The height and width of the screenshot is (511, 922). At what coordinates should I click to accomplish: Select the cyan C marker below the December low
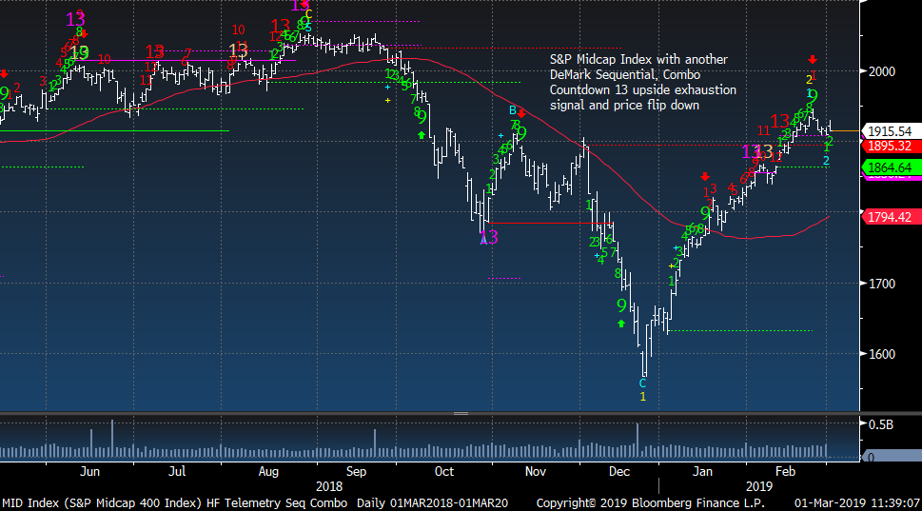point(642,383)
